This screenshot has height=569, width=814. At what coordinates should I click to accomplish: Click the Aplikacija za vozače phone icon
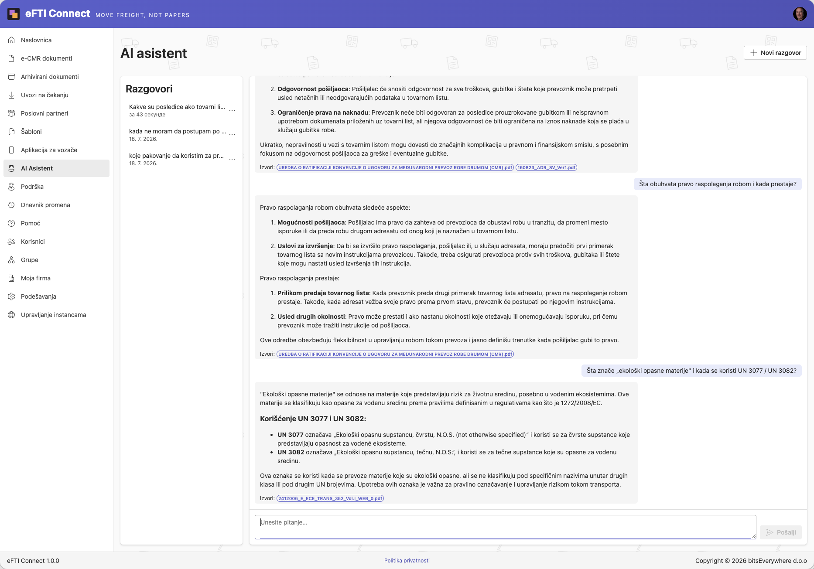pos(11,150)
